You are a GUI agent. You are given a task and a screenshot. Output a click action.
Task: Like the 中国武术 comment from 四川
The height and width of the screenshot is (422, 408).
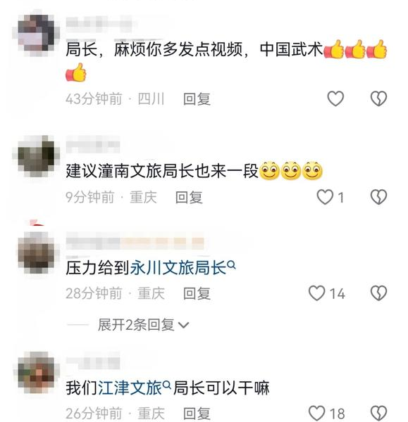(335, 98)
